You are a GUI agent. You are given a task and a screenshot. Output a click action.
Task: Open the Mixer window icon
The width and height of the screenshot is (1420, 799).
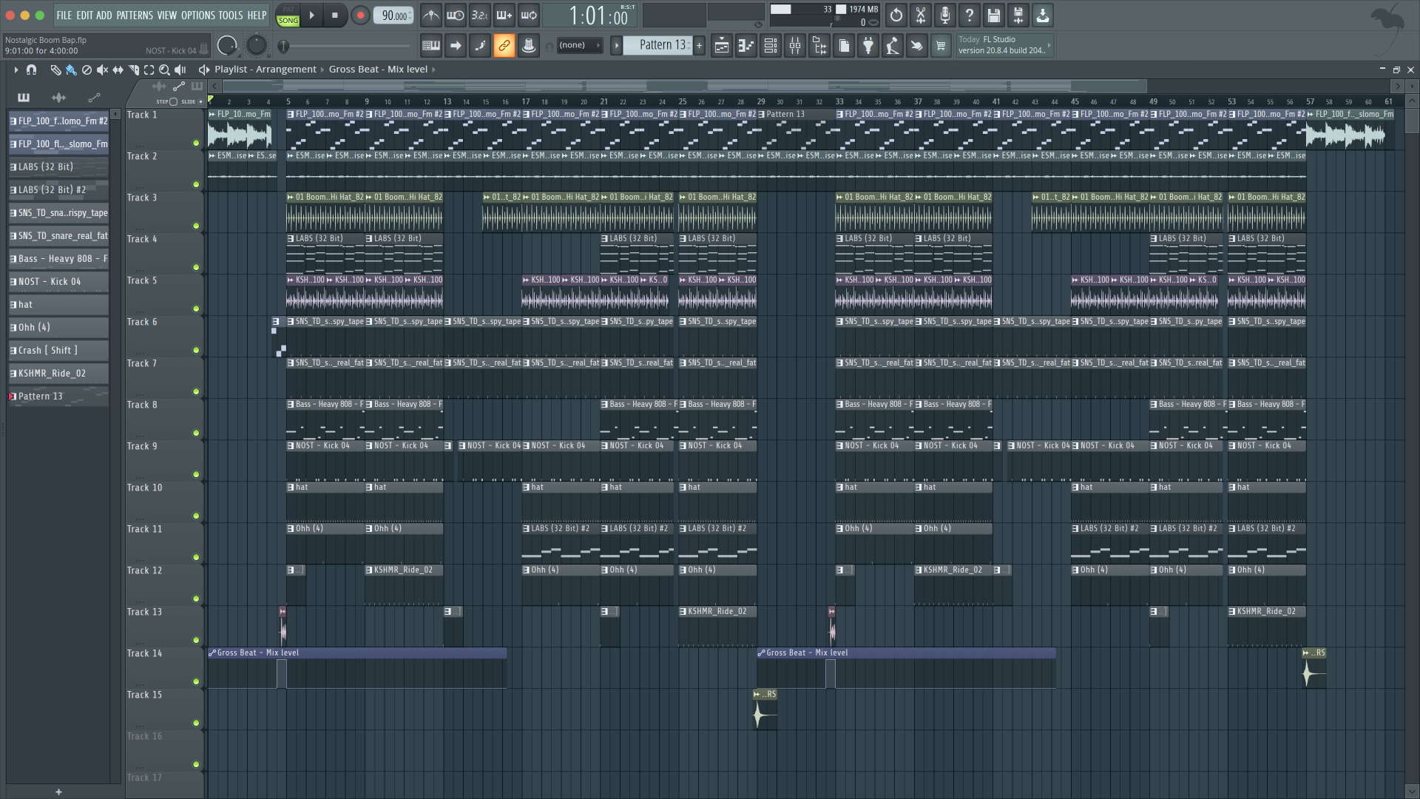point(795,46)
